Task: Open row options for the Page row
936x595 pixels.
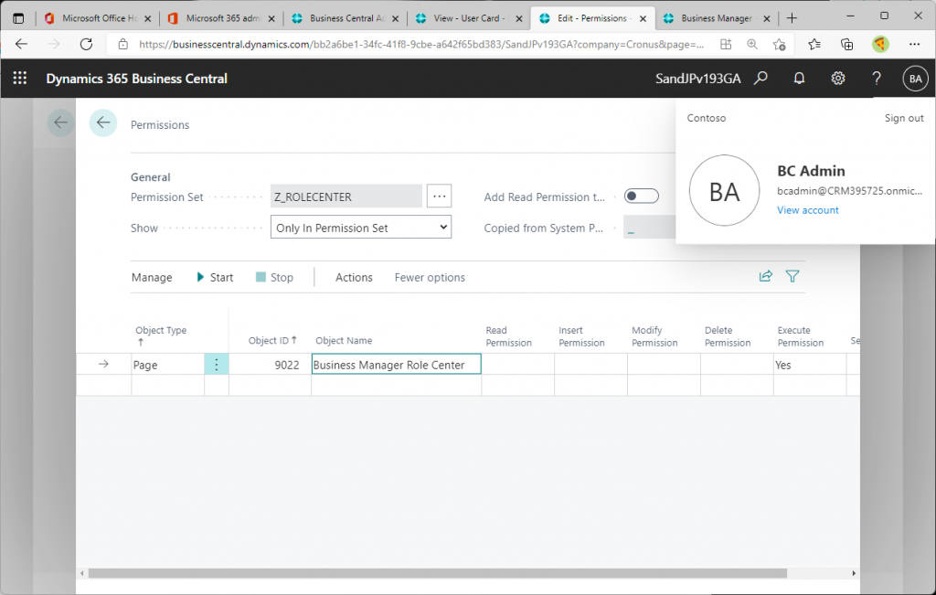Action: 217,365
